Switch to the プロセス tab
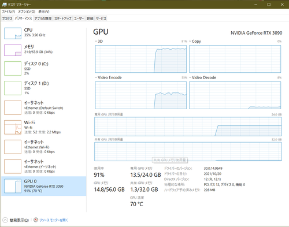289x227 pixels. pyautogui.click(x=7, y=18)
